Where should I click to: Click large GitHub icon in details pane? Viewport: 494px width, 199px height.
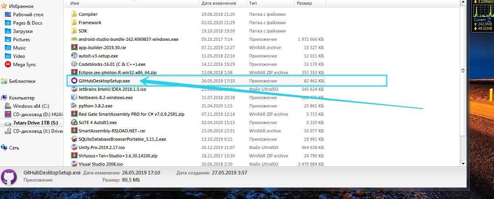pos(9,177)
